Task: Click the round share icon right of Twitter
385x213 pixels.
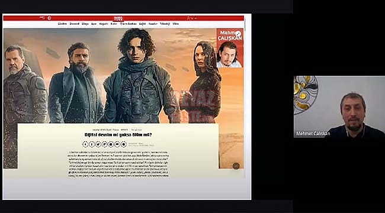Action: pyautogui.click(x=104, y=144)
